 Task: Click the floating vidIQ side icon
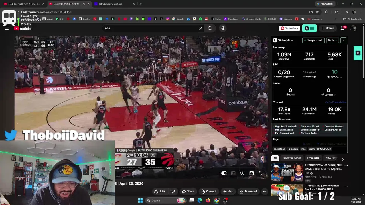tap(358, 53)
